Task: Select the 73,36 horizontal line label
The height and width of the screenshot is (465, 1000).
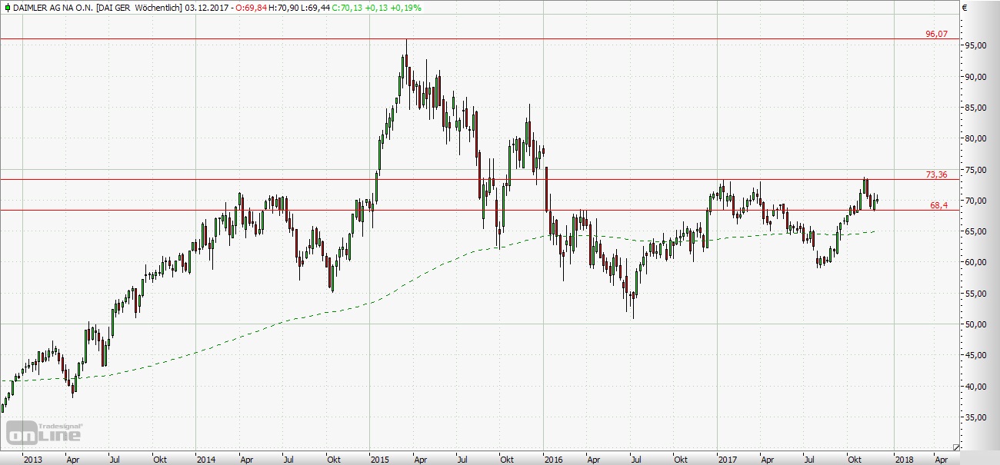Action: click(x=936, y=174)
